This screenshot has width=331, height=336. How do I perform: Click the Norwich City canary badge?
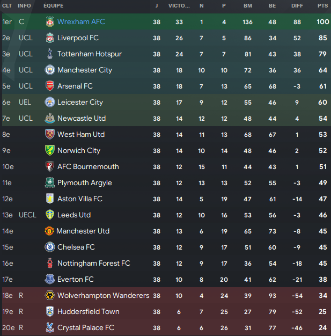pos(50,150)
